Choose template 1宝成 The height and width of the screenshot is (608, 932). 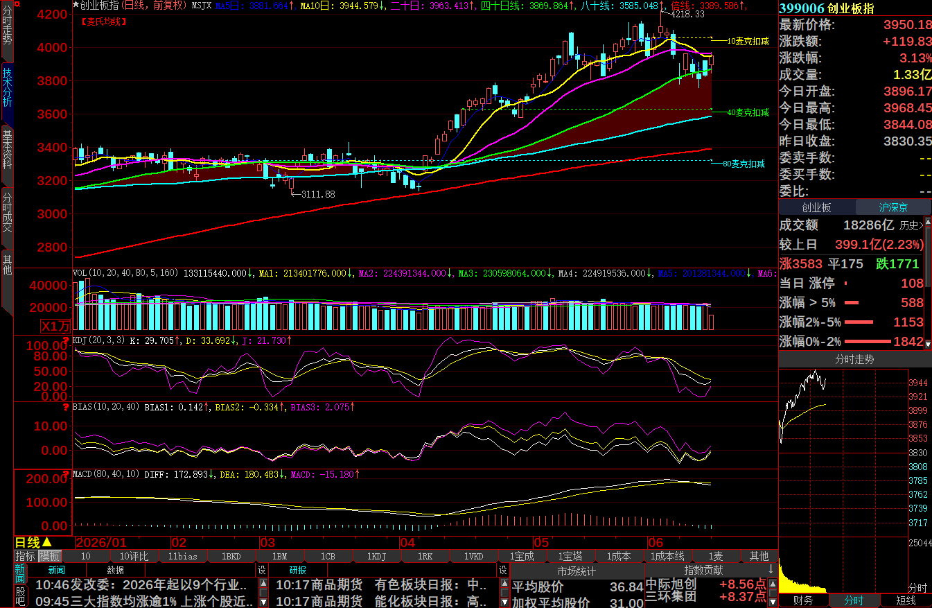click(522, 556)
